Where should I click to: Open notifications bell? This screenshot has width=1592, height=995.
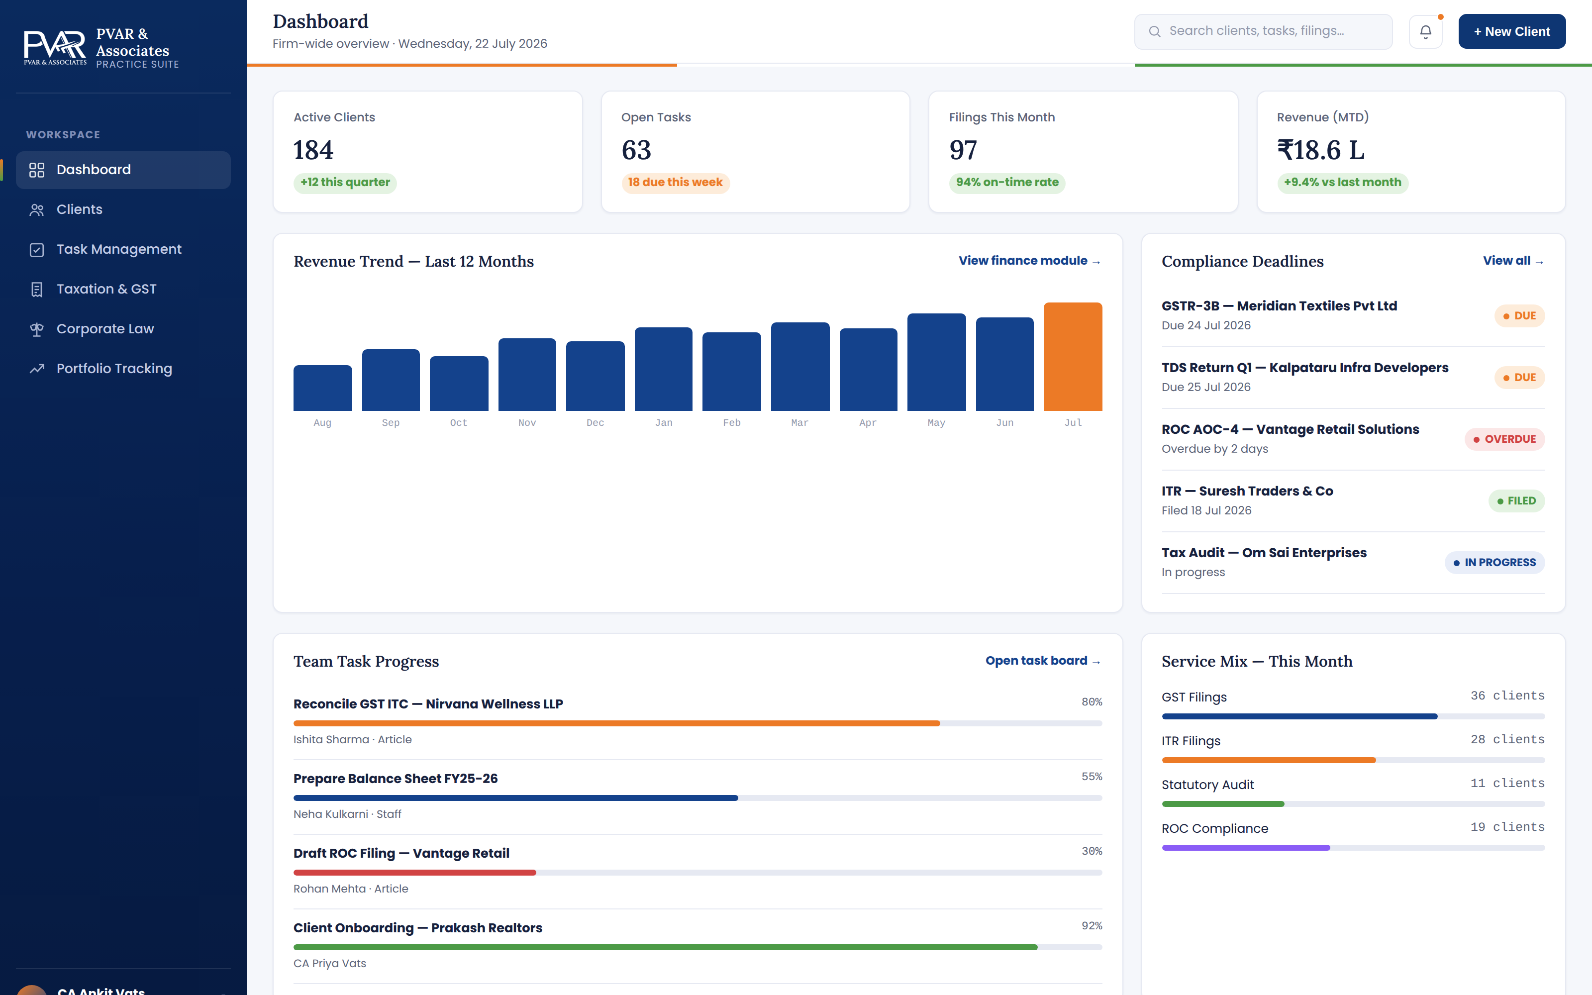tap(1425, 31)
